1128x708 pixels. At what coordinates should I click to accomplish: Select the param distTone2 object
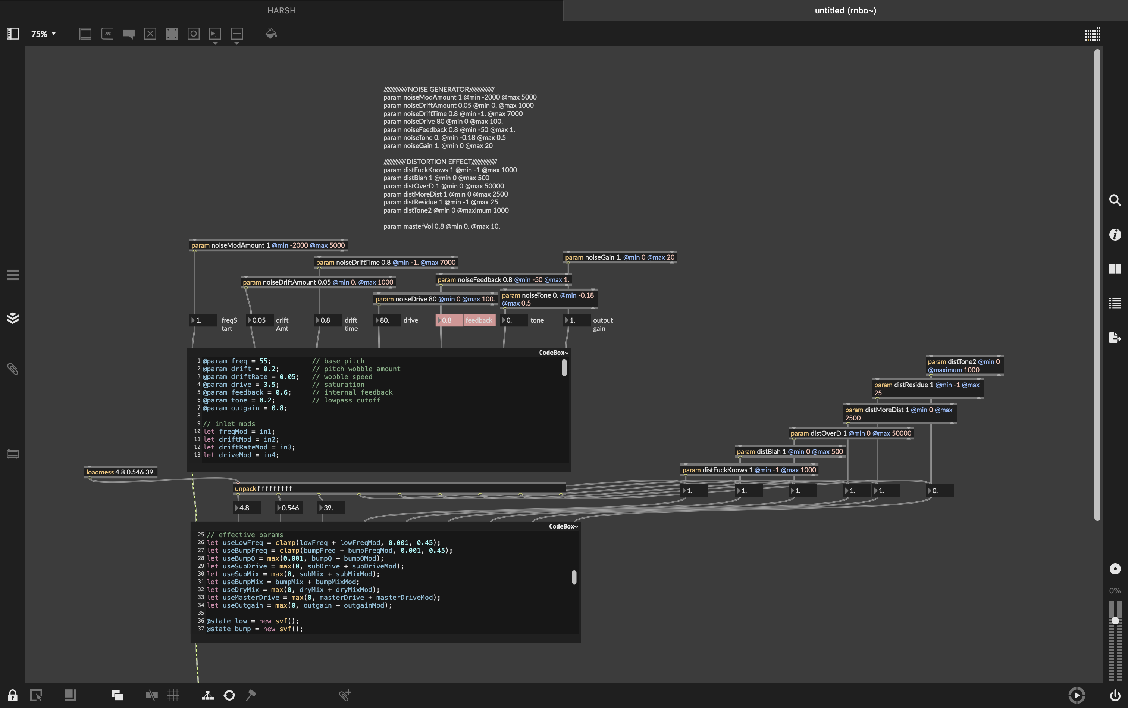tap(965, 366)
